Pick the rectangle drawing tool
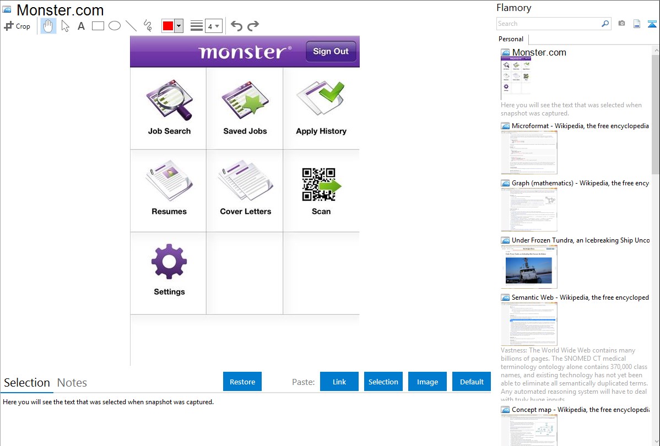The height and width of the screenshot is (446, 660). point(98,26)
